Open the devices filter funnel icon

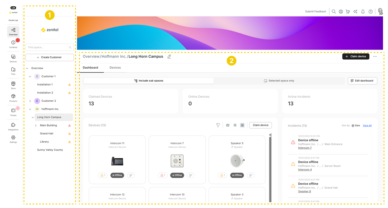(x=218, y=125)
